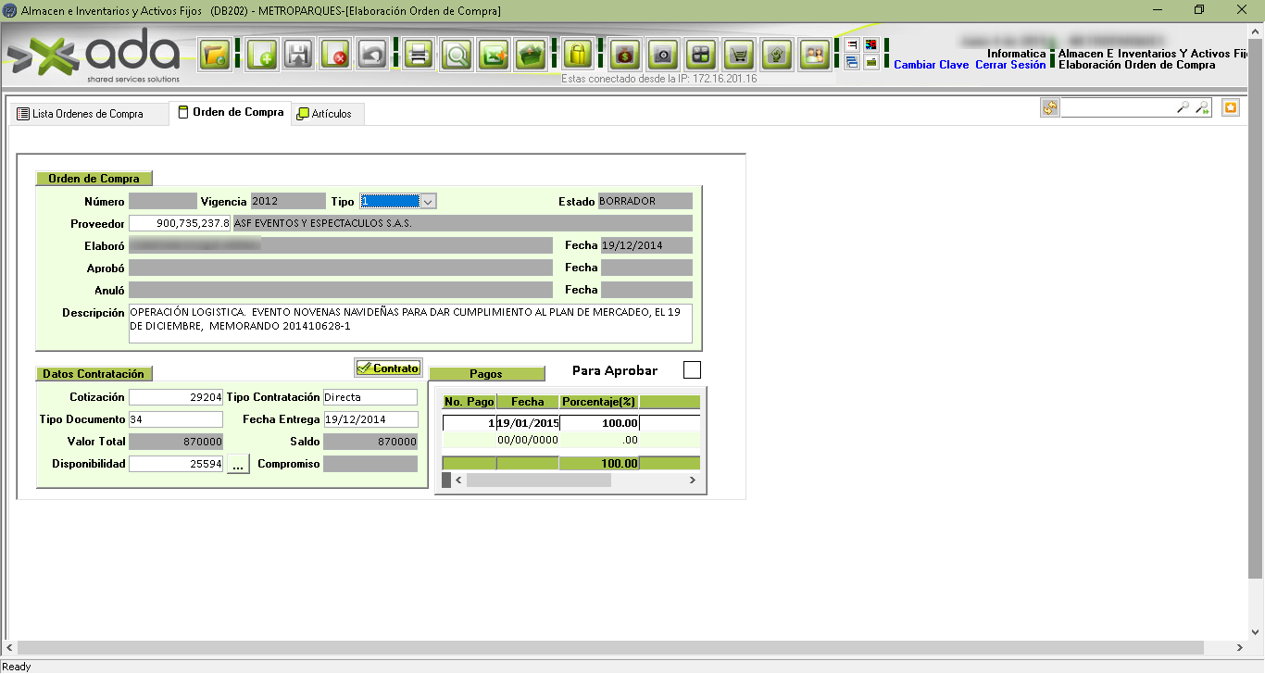The image size is (1265, 674).
Task: Click the yellow padlock toolbar icon
Action: [578, 56]
